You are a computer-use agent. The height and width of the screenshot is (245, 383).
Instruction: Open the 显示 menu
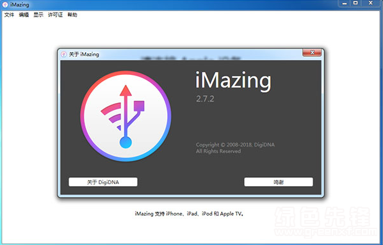pyautogui.click(x=38, y=15)
